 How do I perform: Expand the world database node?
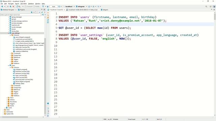coord(5,108)
